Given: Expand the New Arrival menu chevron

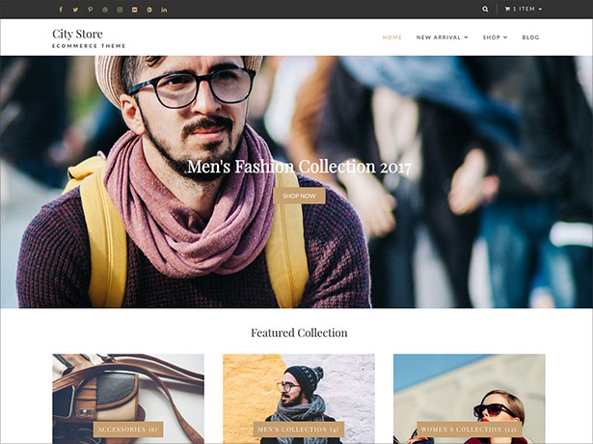Looking at the screenshot, I should pos(466,38).
